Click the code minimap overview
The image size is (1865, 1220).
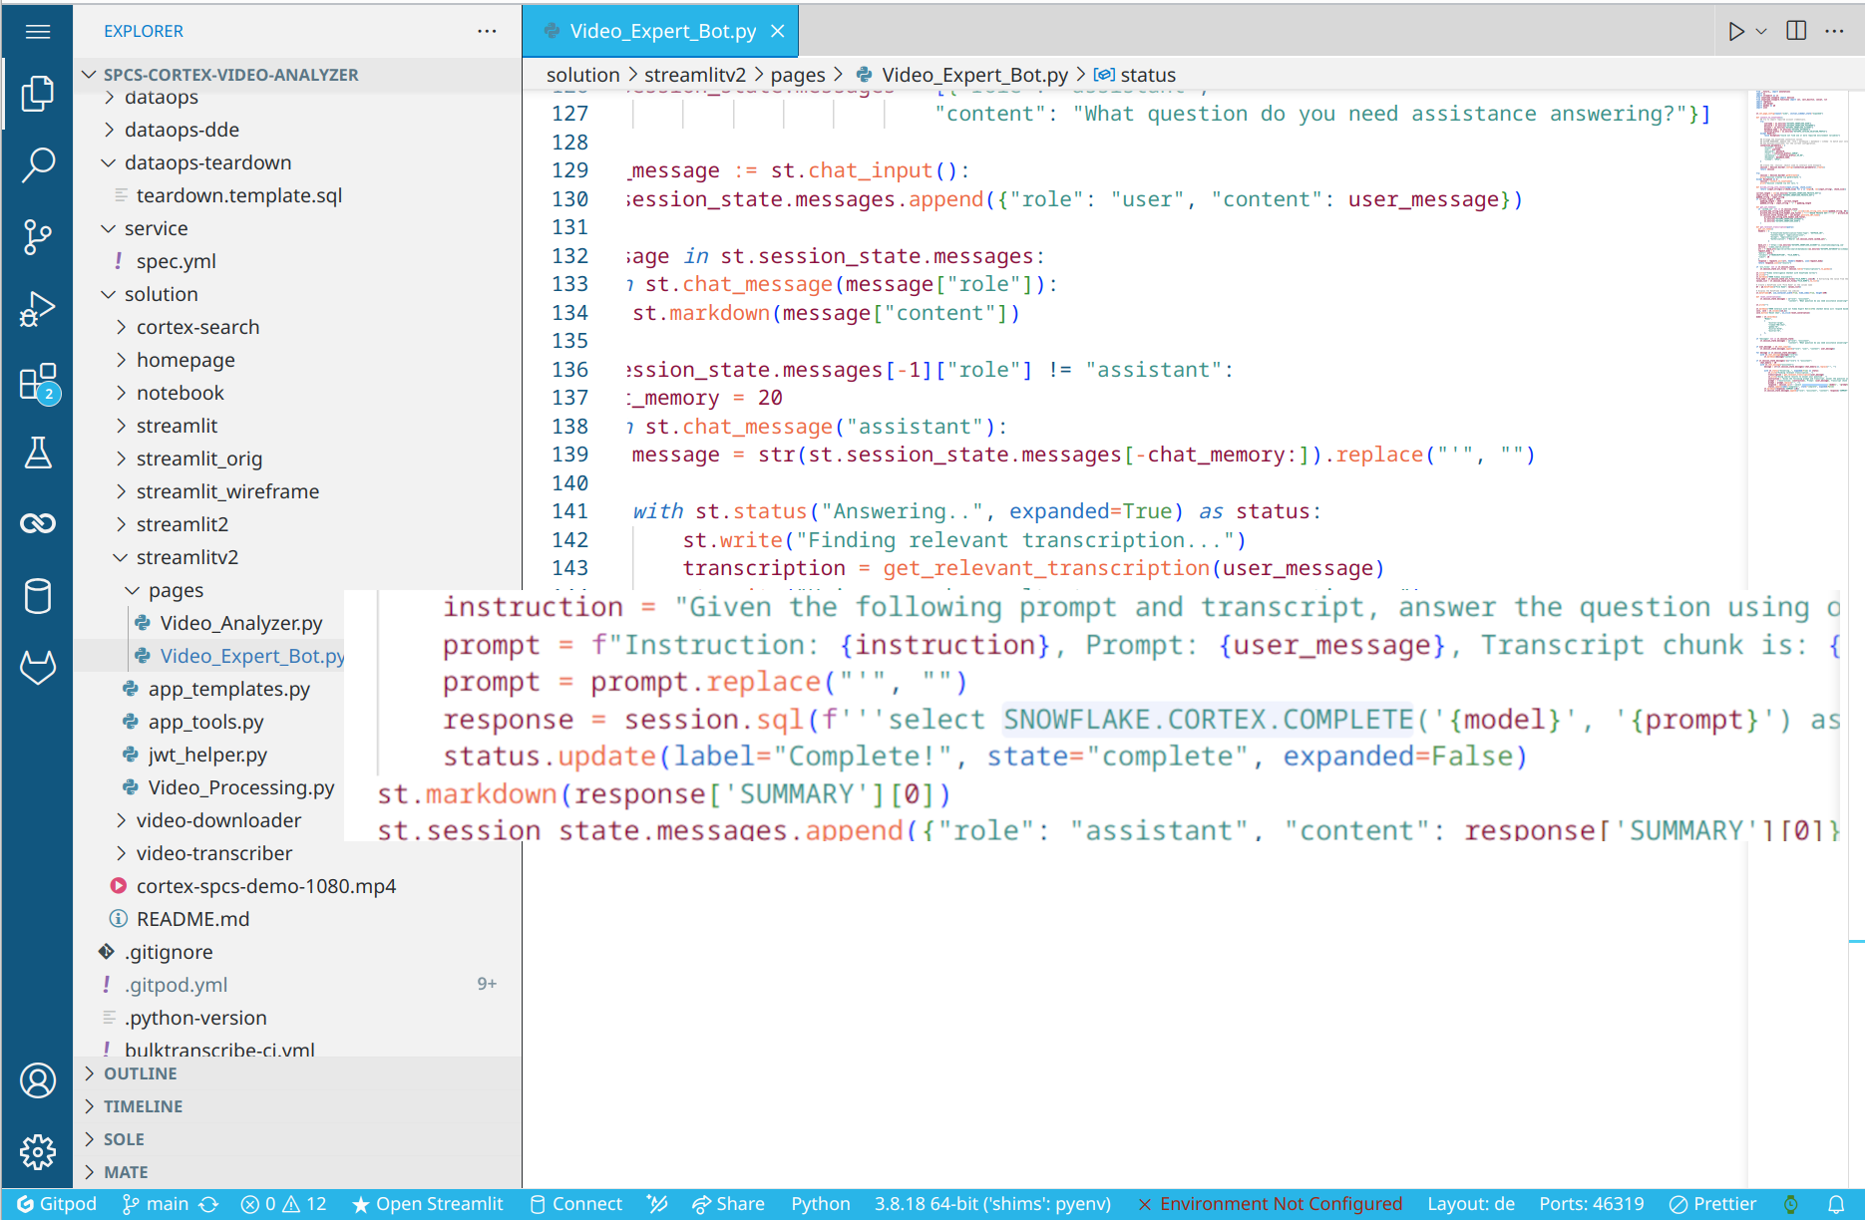pos(1803,239)
